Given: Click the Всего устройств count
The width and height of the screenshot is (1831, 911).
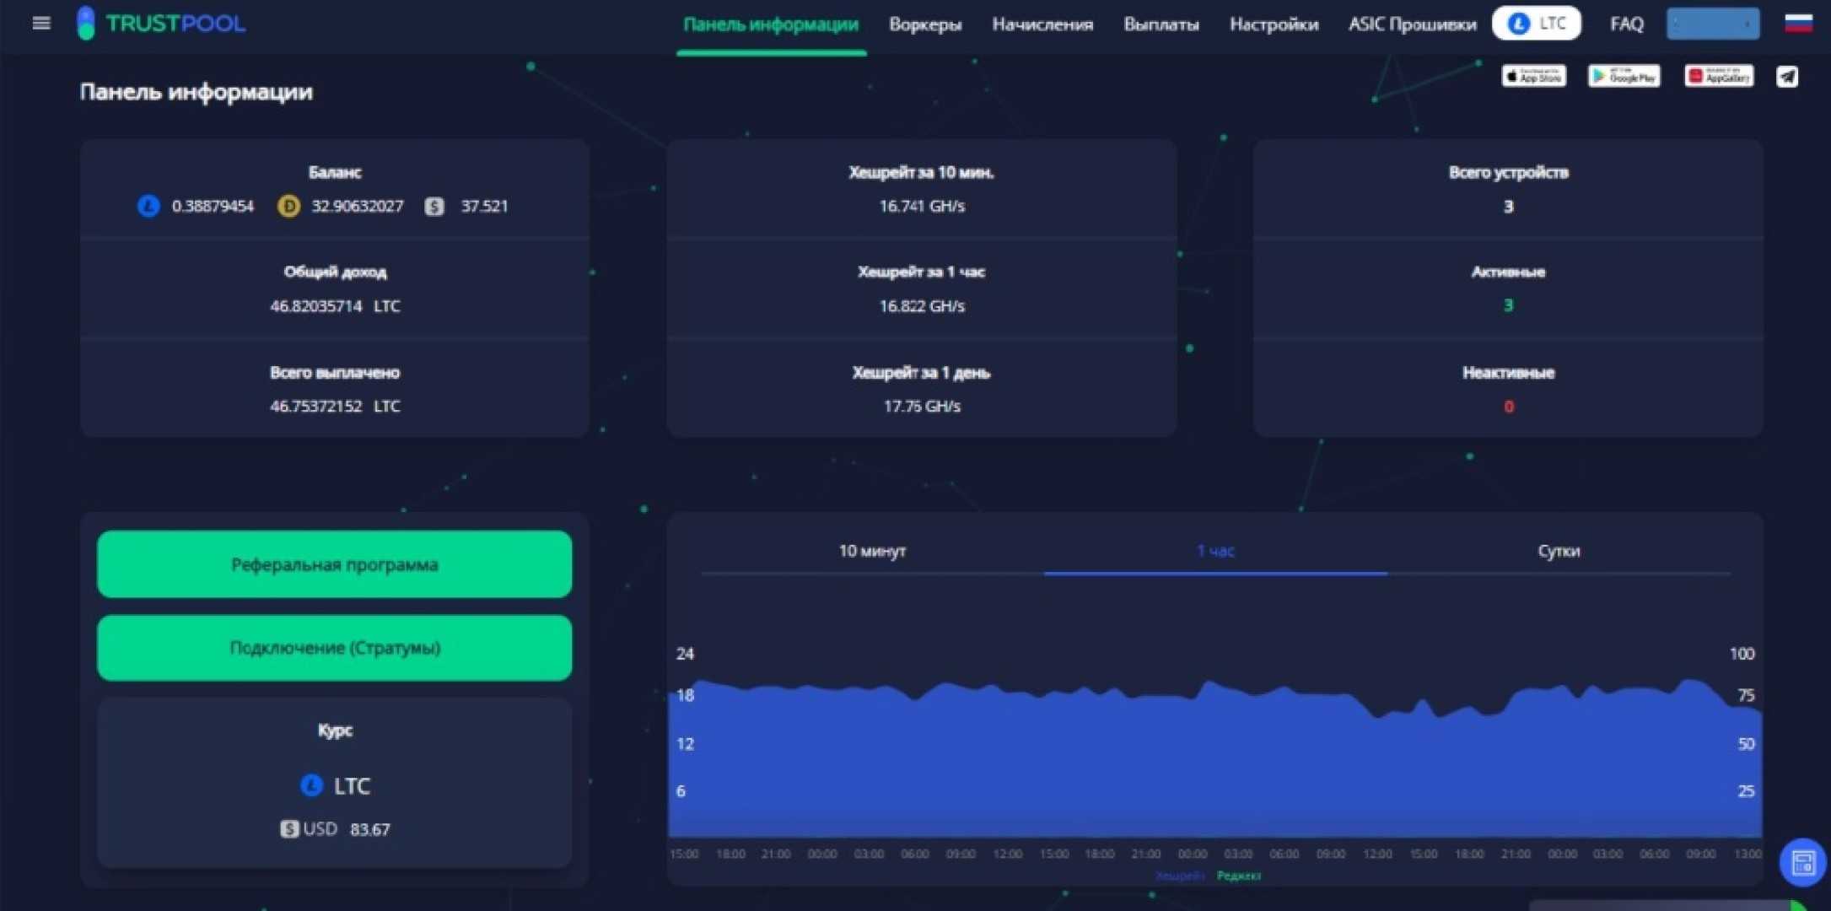Looking at the screenshot, I should pos(1508,206).
